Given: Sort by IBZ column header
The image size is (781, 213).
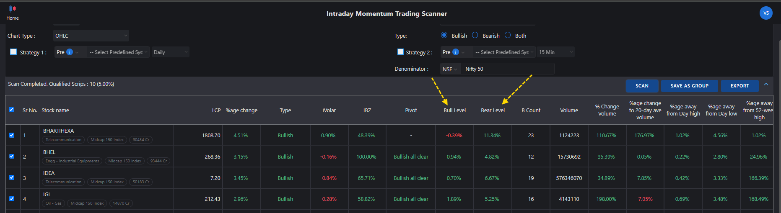Looking at the screenshot, I should click(367, 110).
